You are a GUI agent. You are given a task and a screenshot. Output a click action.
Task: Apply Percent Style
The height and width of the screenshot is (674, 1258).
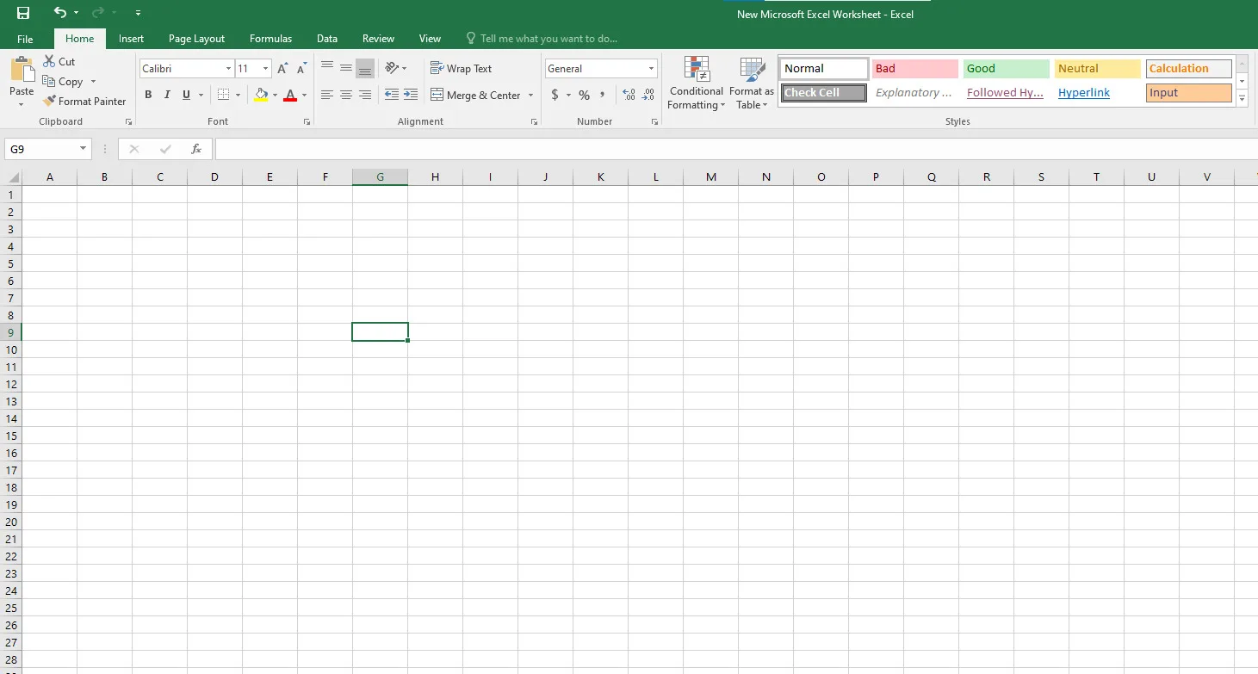pos(585,95)
